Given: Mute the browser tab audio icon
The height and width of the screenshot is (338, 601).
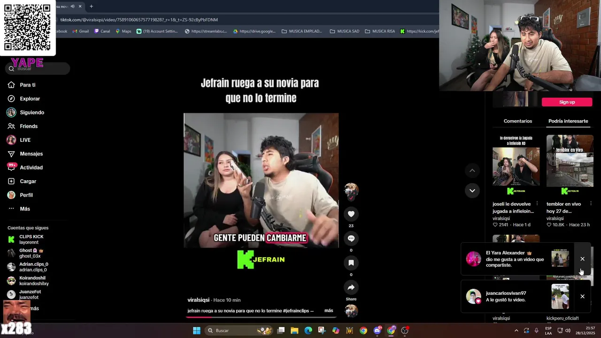Looking at the screenshot, I should 72,6.
